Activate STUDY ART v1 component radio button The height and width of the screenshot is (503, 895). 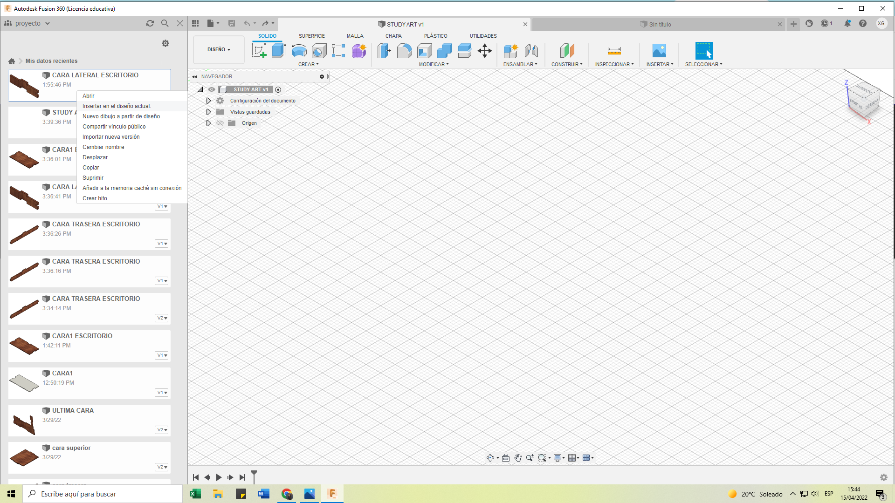pos(278,89)
